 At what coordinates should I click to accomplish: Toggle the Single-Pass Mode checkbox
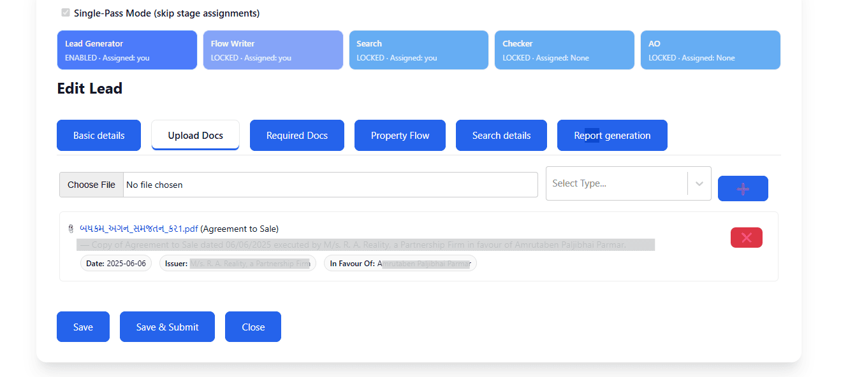(66, 12)
